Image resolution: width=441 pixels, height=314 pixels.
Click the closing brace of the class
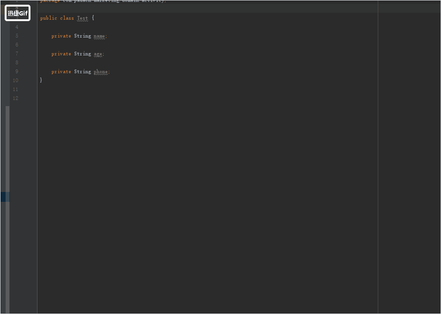coord(41,80)
